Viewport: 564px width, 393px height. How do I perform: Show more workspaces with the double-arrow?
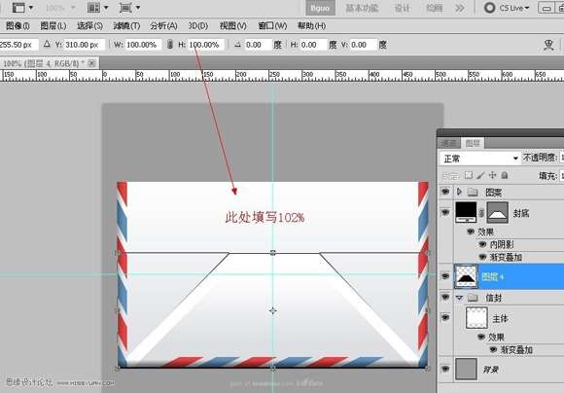[460, 8]
